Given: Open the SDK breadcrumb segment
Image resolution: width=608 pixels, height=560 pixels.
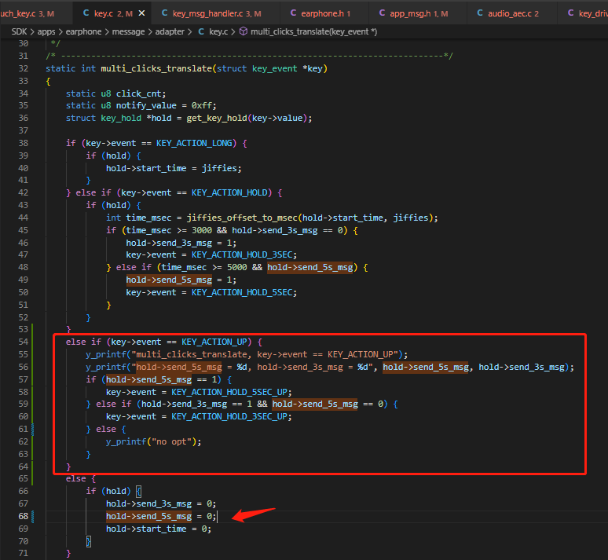Looking at the screenshot, I should pos(19,31).
